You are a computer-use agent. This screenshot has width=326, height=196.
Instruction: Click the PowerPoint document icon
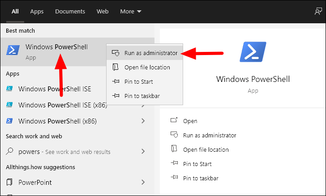9,182
